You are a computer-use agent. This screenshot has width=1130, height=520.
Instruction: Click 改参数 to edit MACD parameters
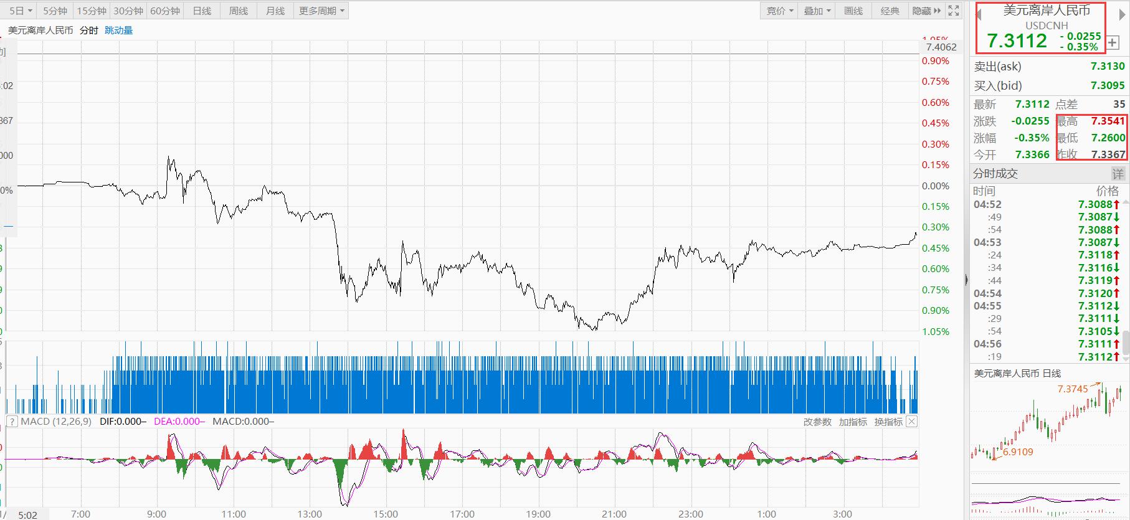(x=817, y=422)
